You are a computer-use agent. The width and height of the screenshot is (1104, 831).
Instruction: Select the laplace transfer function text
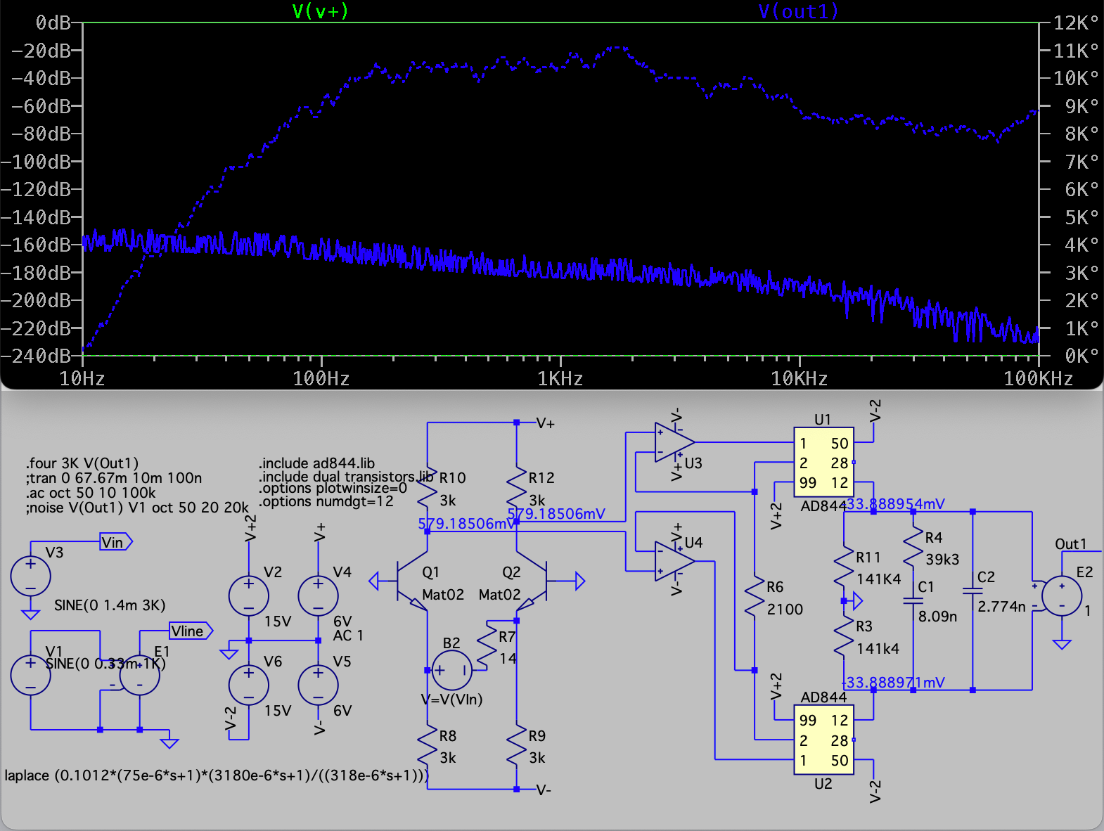click(217, 775)
